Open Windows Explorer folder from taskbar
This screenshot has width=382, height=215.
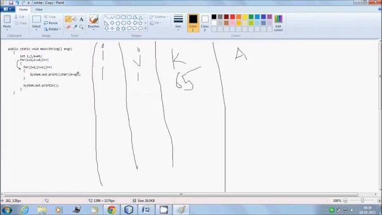click(x=42, y=210)
